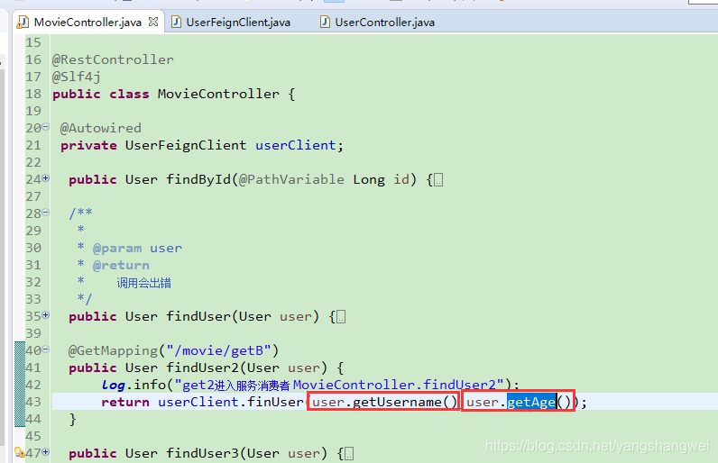Expand the folded findUser method at line 35
Viewport: 718px width, 463px height.
[x=45, y=316]
